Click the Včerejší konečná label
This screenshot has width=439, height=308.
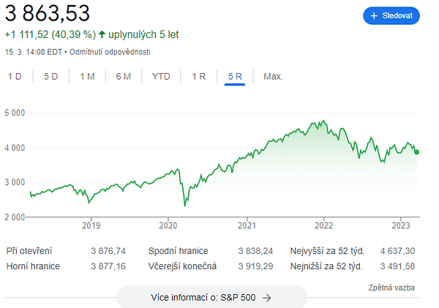click(x=182, y=266)
